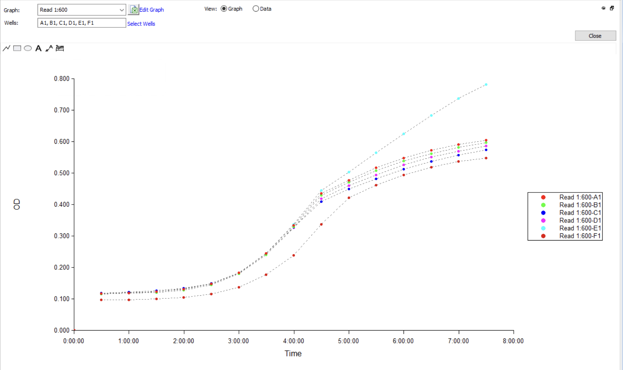623x370 pixels.
Task: Click legend text Read 1:600-D1
Action: (x=580, y=221)
